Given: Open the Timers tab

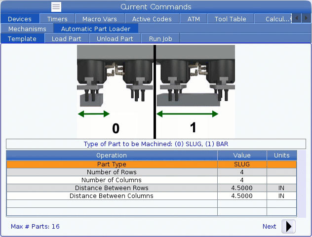Looking at the screenshot, I should tap(57, 19).
